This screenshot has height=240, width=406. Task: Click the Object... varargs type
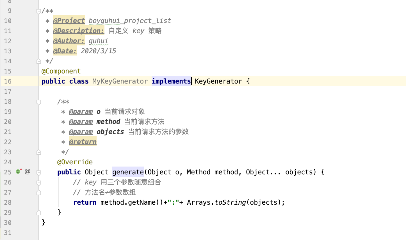click(x=263, y=172)
